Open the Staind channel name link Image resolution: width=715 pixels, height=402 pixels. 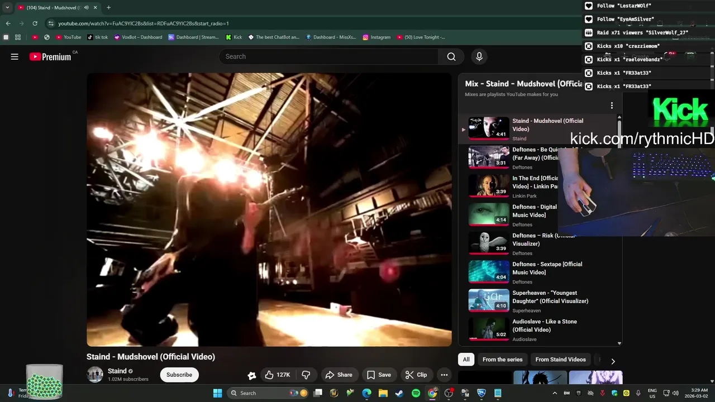coord(117,371)
